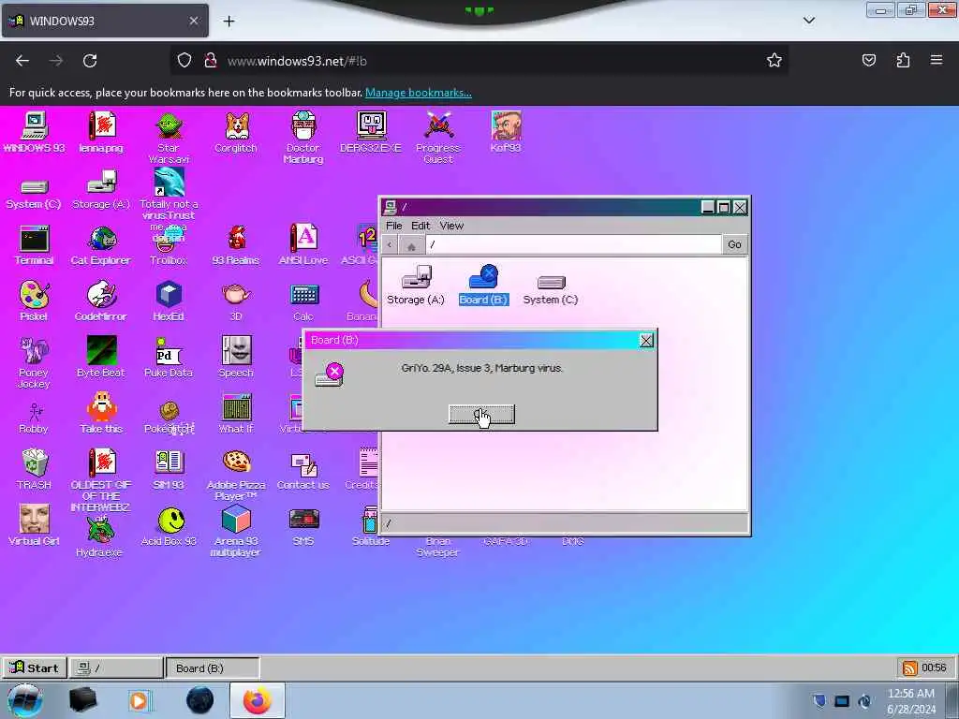Launch Progress Quest
This screenshot has height=719, width=959.
click(438, 138)
